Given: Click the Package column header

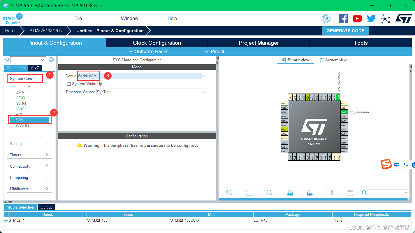Looking at the screenshot, I should (293, 214).
